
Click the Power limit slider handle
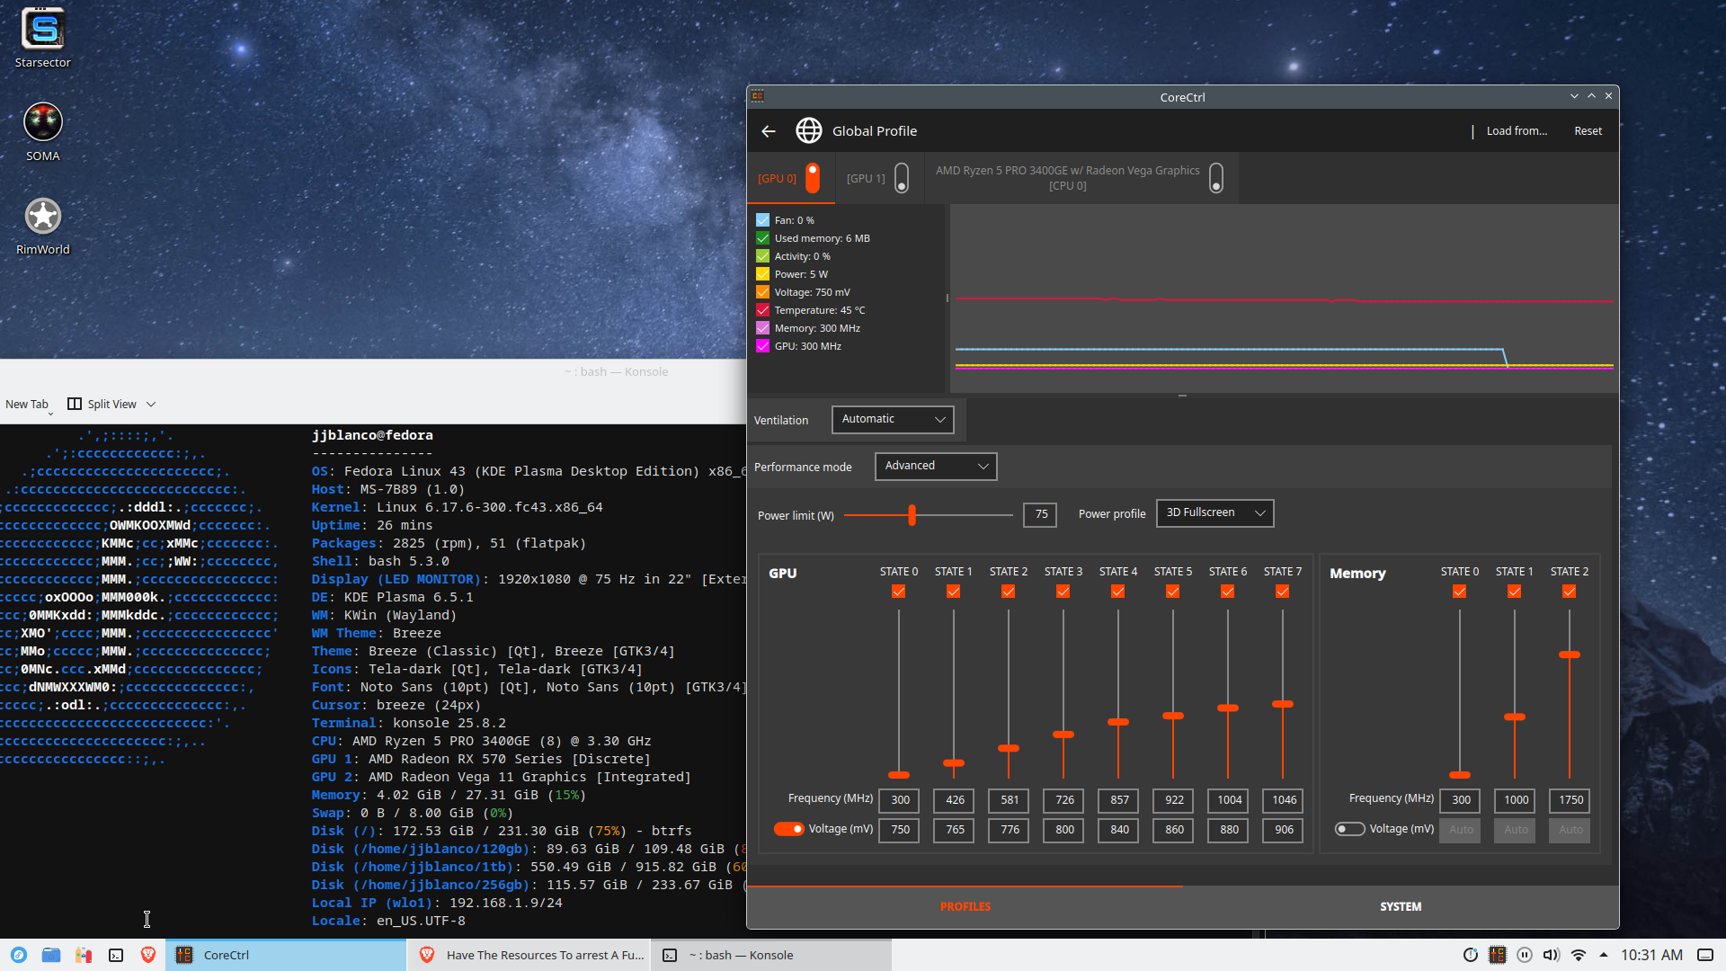912,515
